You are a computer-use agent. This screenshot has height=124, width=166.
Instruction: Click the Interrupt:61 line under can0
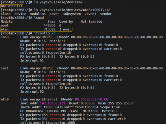point(32,60)
